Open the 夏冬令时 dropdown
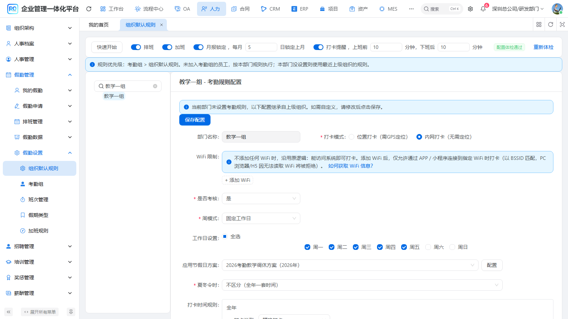This screenshot has width=568, height=319. [362, 285]
